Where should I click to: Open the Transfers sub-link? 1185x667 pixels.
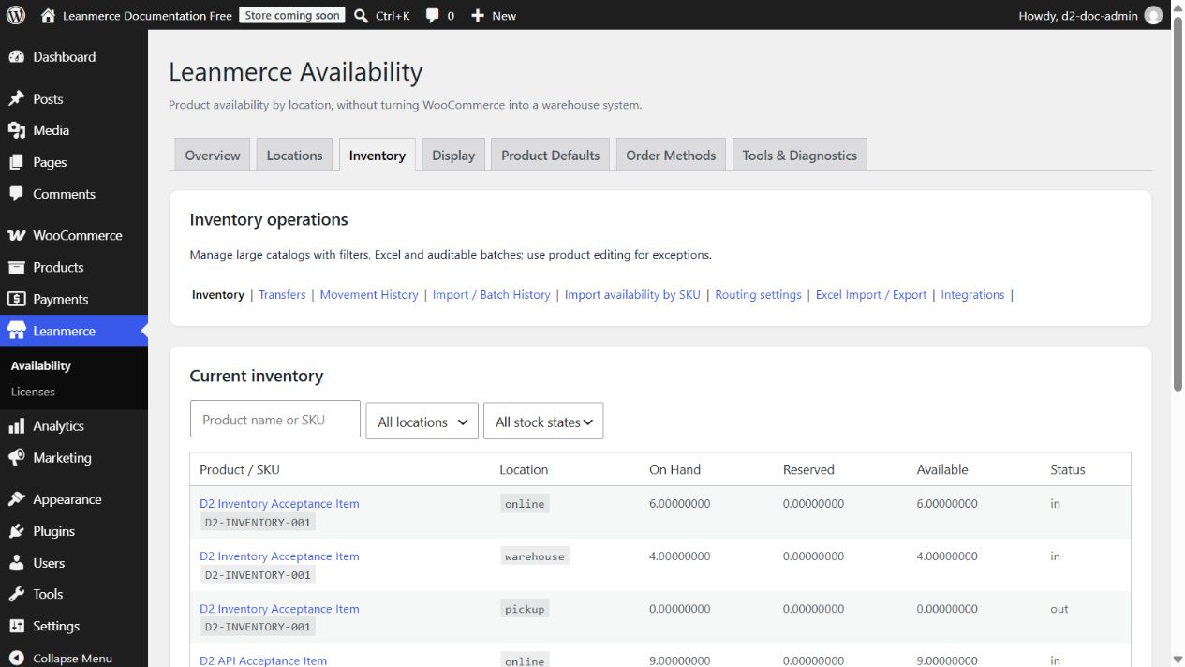coord(282,294)
